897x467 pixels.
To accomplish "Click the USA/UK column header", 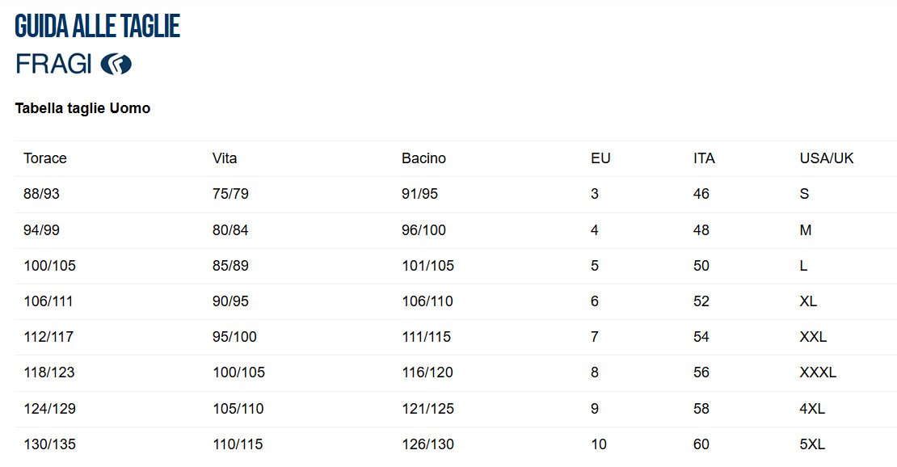I will click(x=827, y=158).
